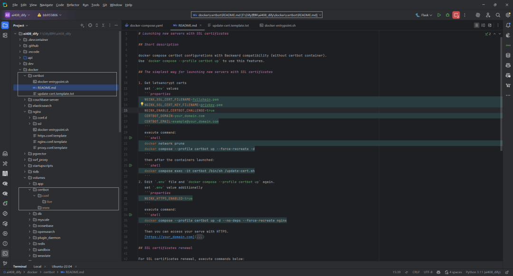Switch to the docker-compose.yaml editor tab

(143, 25)
